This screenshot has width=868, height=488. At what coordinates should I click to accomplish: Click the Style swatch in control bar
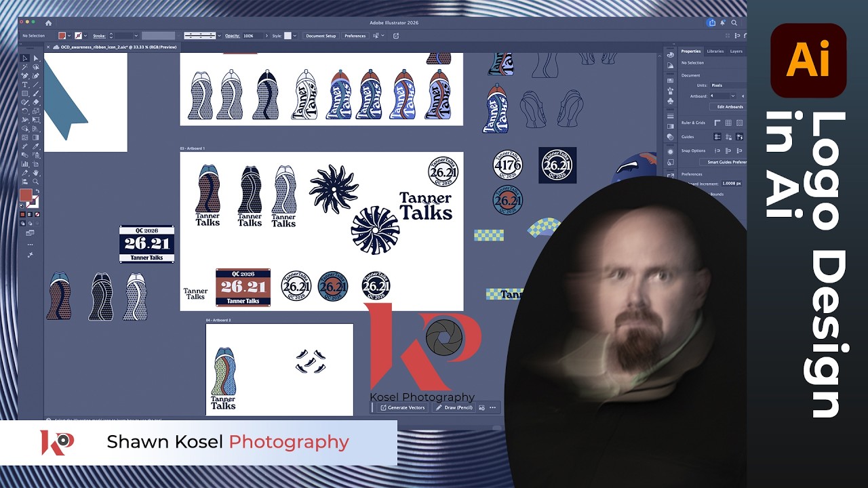coord(288,35)
